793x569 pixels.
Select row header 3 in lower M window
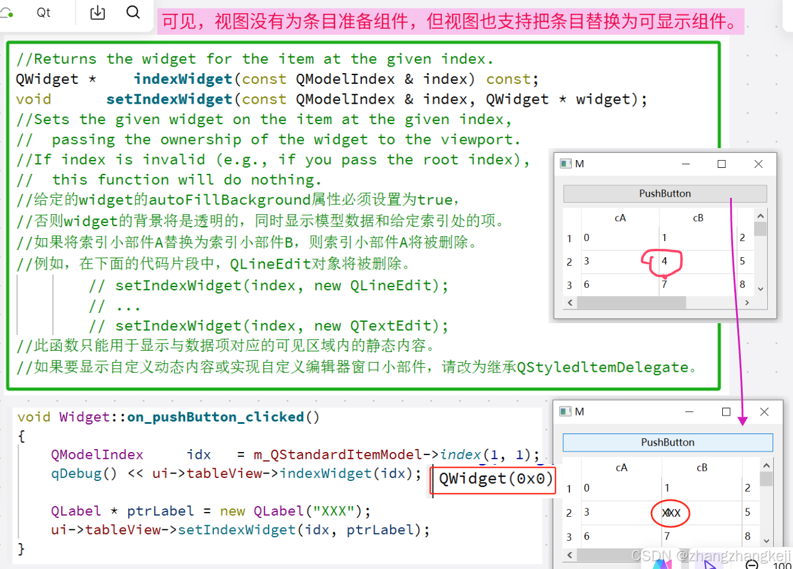click(x=570, y=537)
